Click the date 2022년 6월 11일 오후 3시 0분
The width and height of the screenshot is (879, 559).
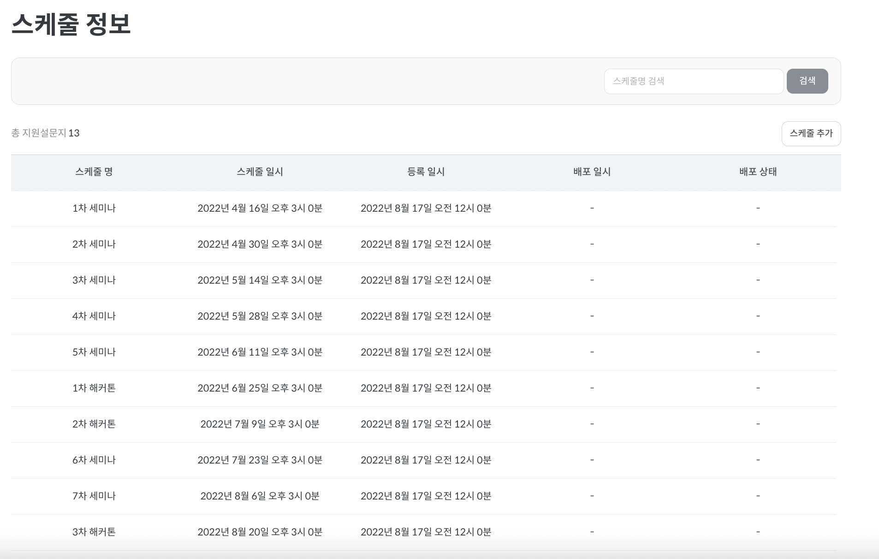(x=260, y=352)
